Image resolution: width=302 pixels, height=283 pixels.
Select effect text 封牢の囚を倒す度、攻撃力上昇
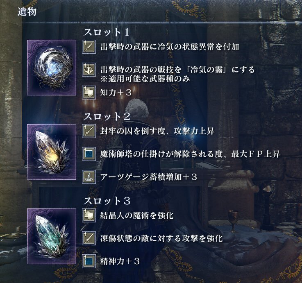[x=157, y=131]
